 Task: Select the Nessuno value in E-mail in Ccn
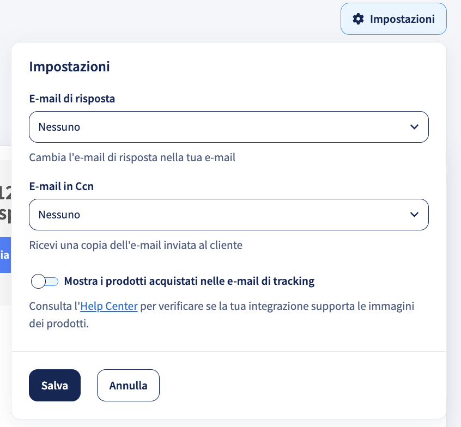[x=59, y=215]
